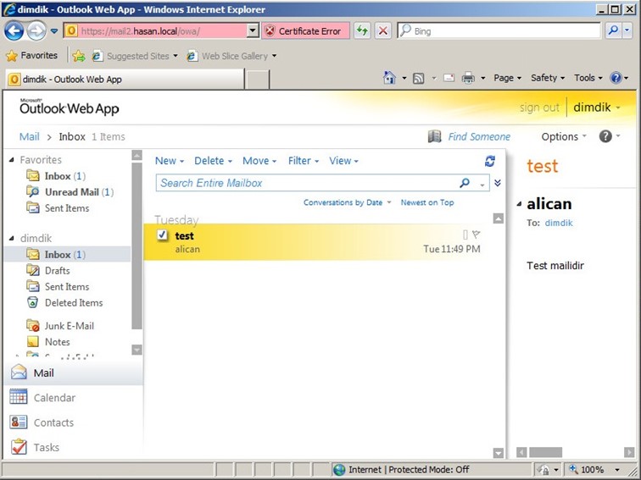
Task: Open Suggested Sites favorites link
Action: [135, 56]
